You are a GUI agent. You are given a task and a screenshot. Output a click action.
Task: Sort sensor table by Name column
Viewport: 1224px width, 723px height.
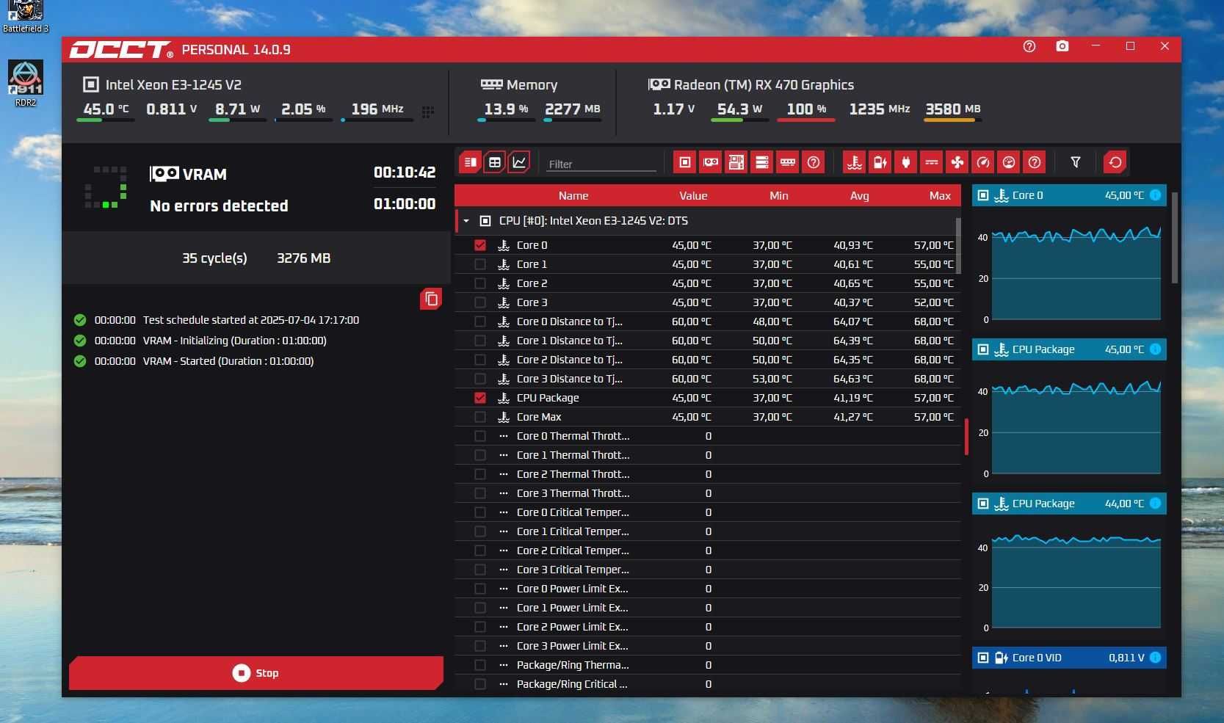573,196
